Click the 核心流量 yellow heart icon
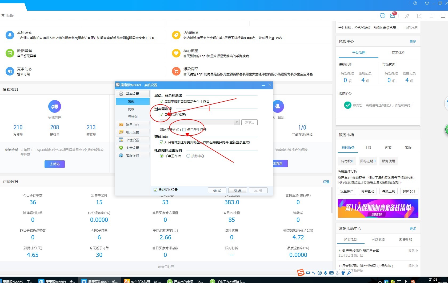Image resolution: width=448 pixels, height=283 pixels. pos(176,53)
